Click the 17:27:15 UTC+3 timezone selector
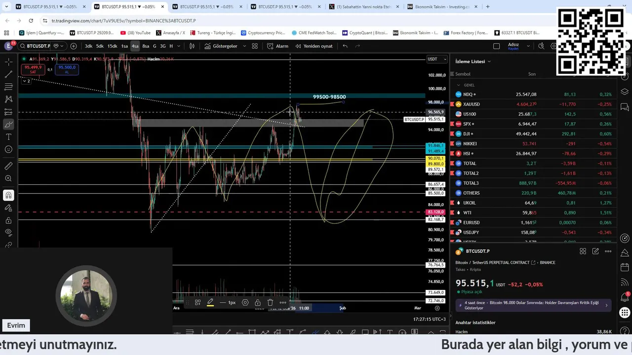The height and width of the screenshot is (355, 632). click(x=429, y=319)
